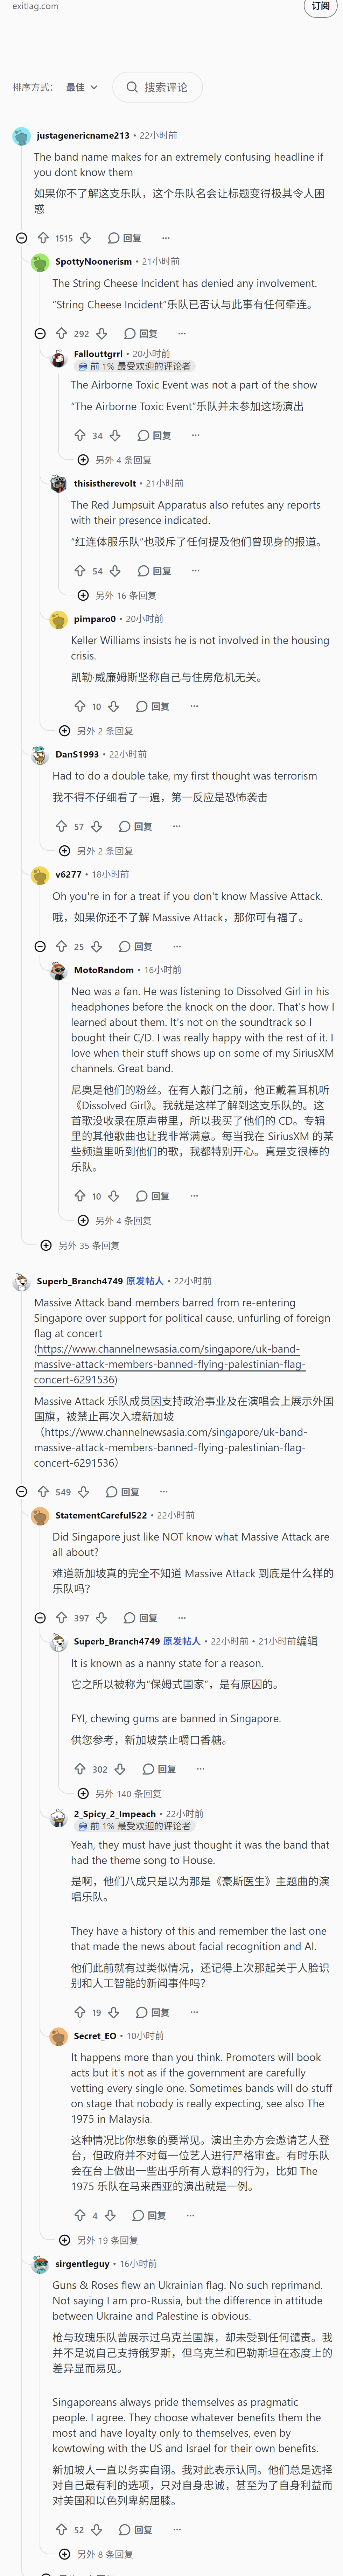Viewport: 343px width, 2576px height.
Task: Upvote thisistherevolt's Red Jumpsuit comment
Action: [79, 571]
